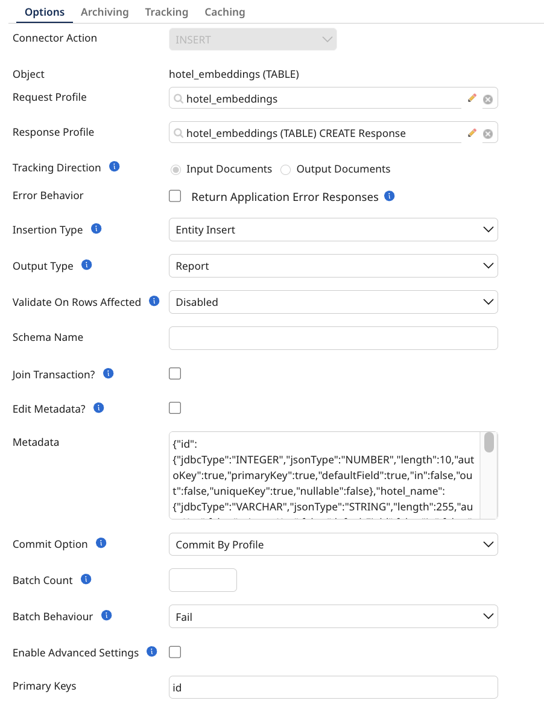
Task: Select the Output Documents radio button
Action: (286, 170)
